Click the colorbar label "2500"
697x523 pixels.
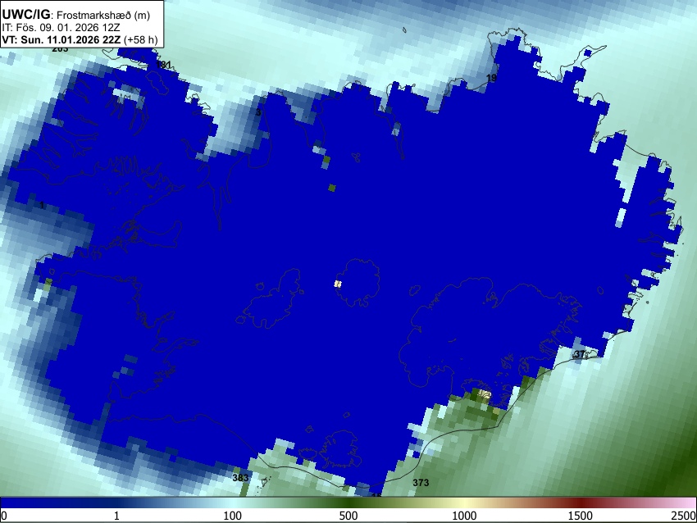(684, 516)
